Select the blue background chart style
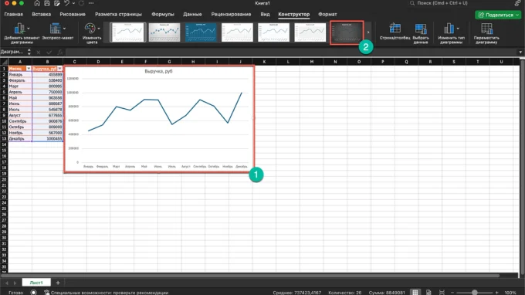525x295 pixels. click(201, 32)
